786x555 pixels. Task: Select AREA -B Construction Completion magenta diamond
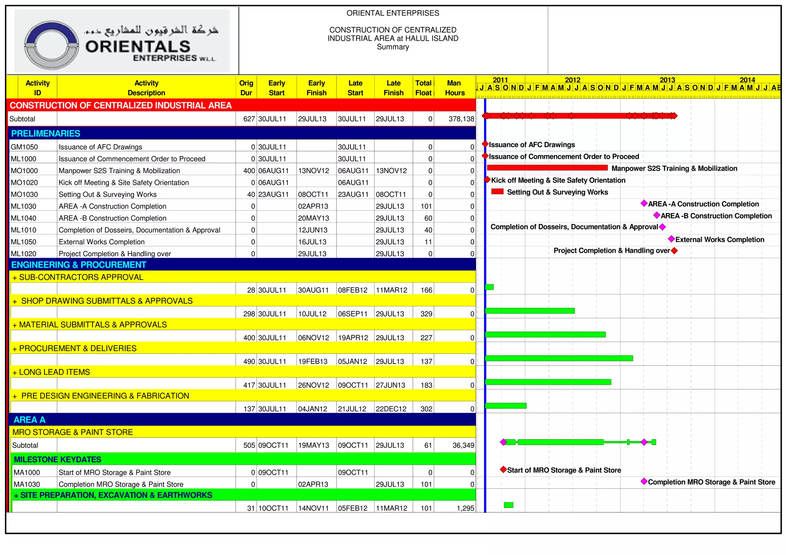(x=657, y=215)
